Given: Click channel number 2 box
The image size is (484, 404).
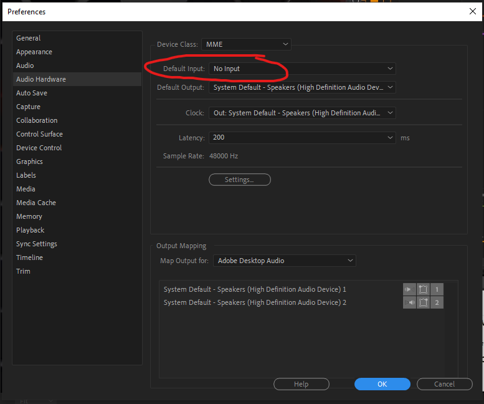Looking at the screenshot, I should click(437, 302).
